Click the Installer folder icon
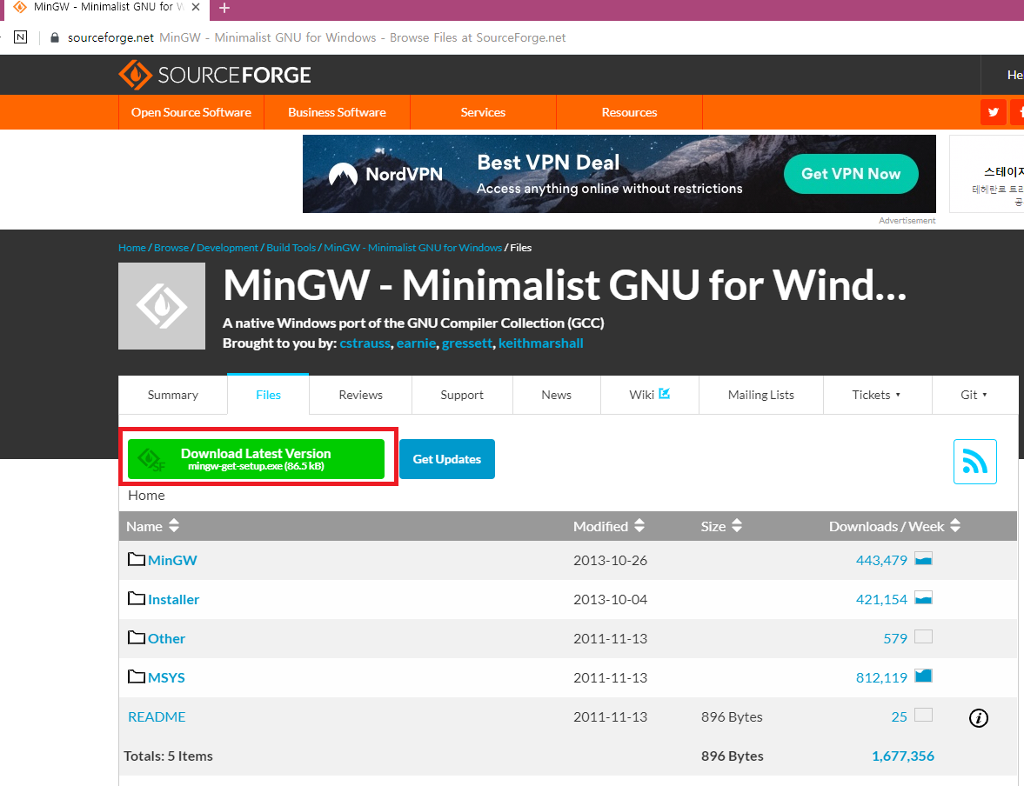 [x=137, y=599]
